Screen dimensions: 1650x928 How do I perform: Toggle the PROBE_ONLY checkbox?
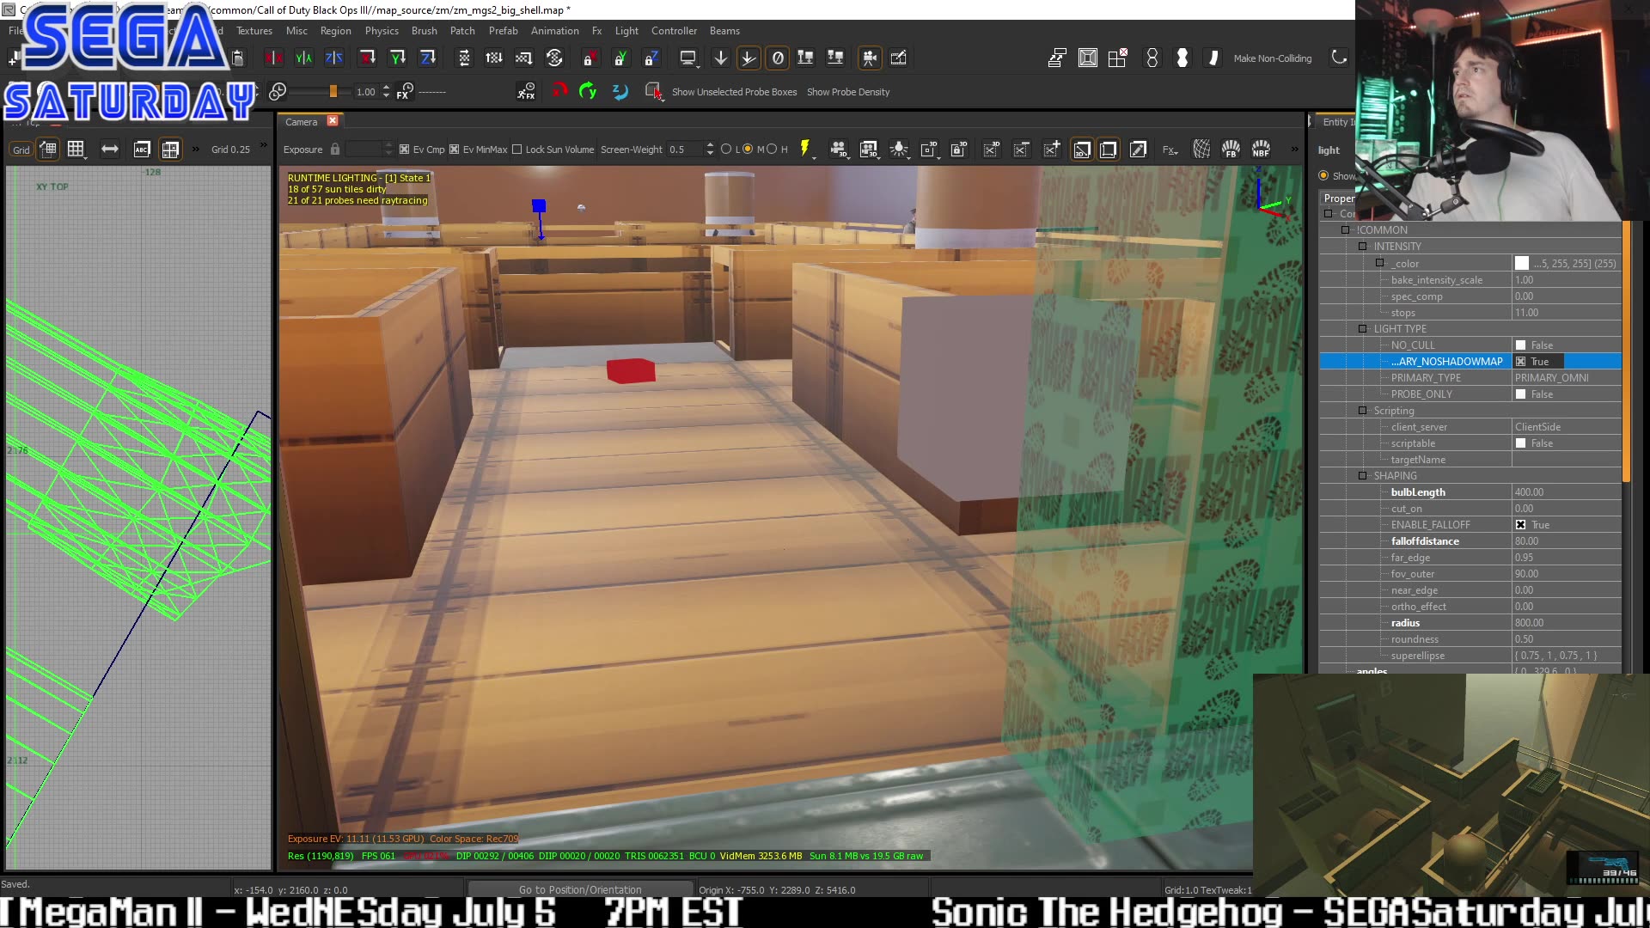(1521, 394)
